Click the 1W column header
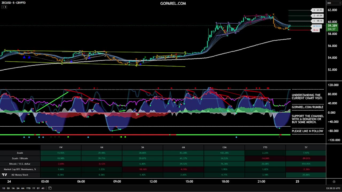The width and height of the screenshot is (342, 192). tap(61, 147)
